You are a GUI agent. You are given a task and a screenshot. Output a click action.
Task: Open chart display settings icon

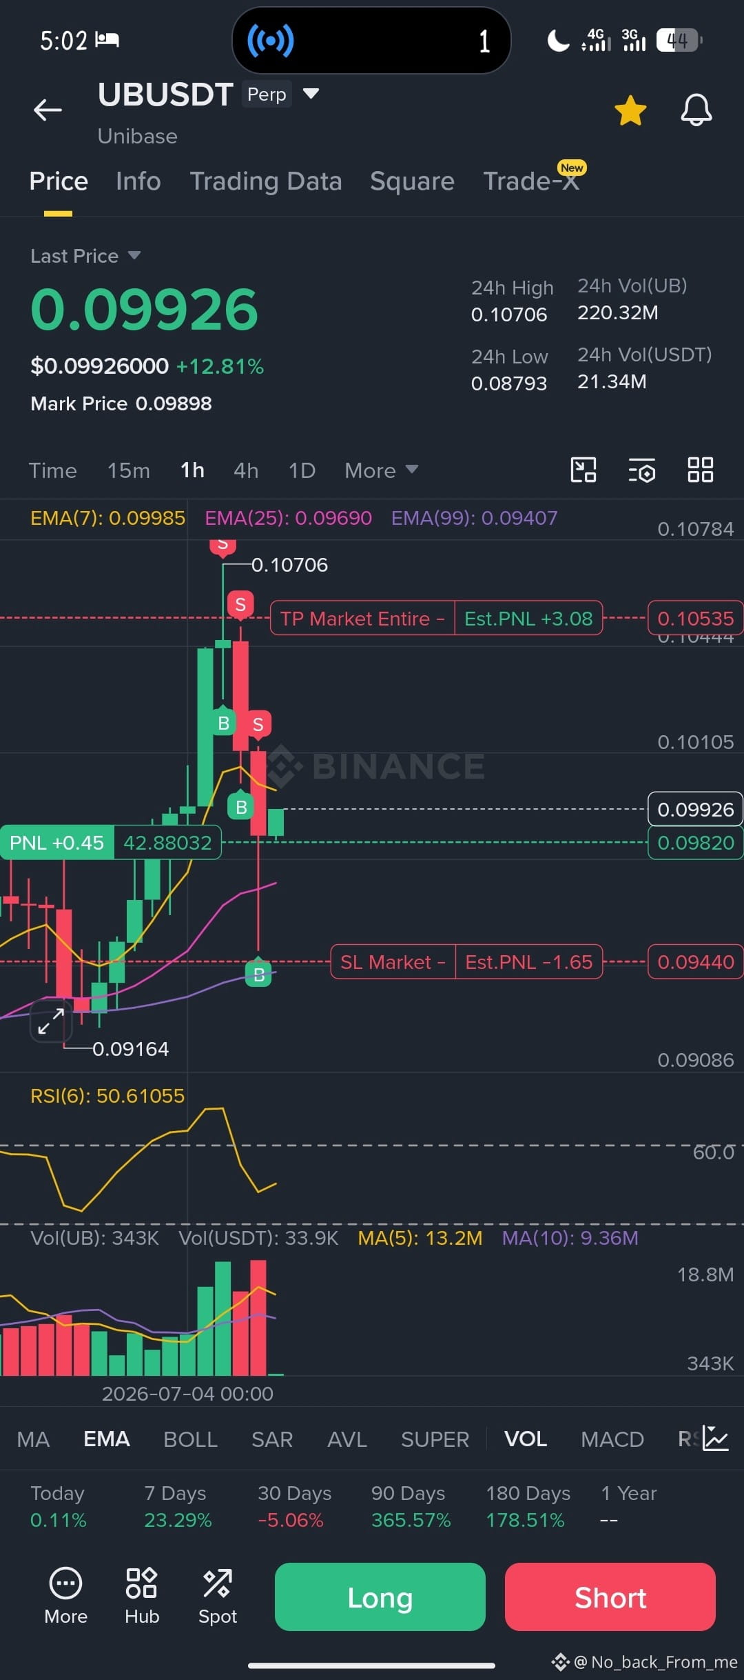click(x=641, y=470)
